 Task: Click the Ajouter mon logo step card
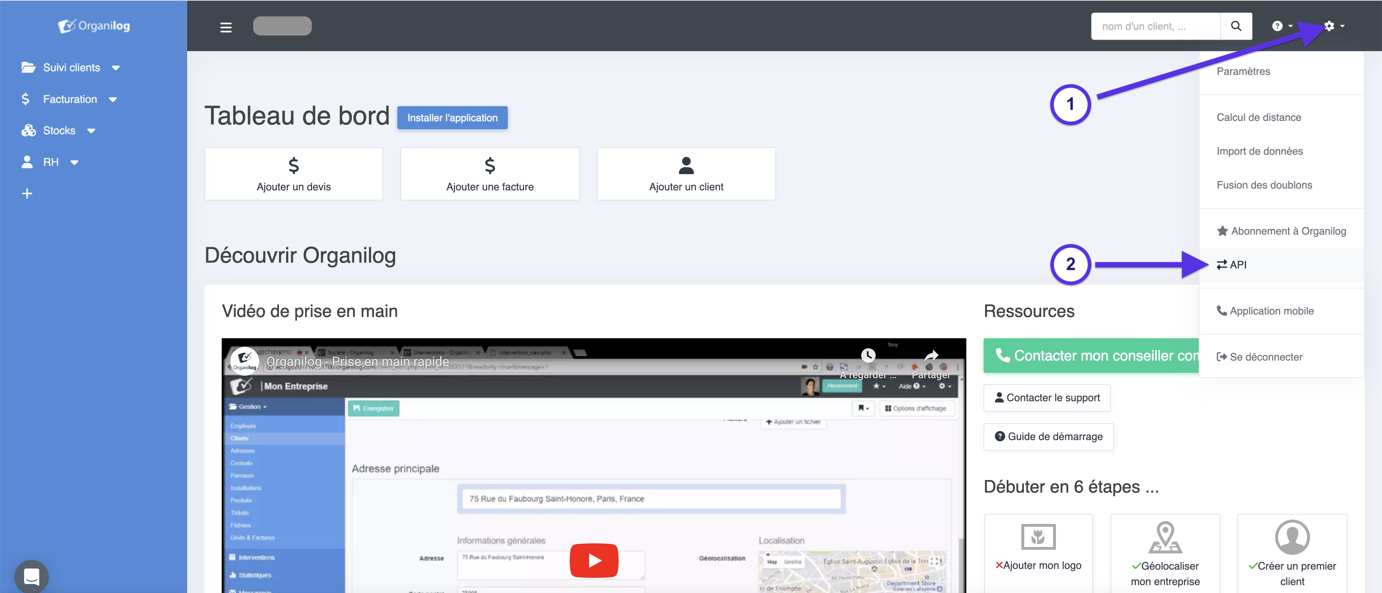tap(1038, 553)
